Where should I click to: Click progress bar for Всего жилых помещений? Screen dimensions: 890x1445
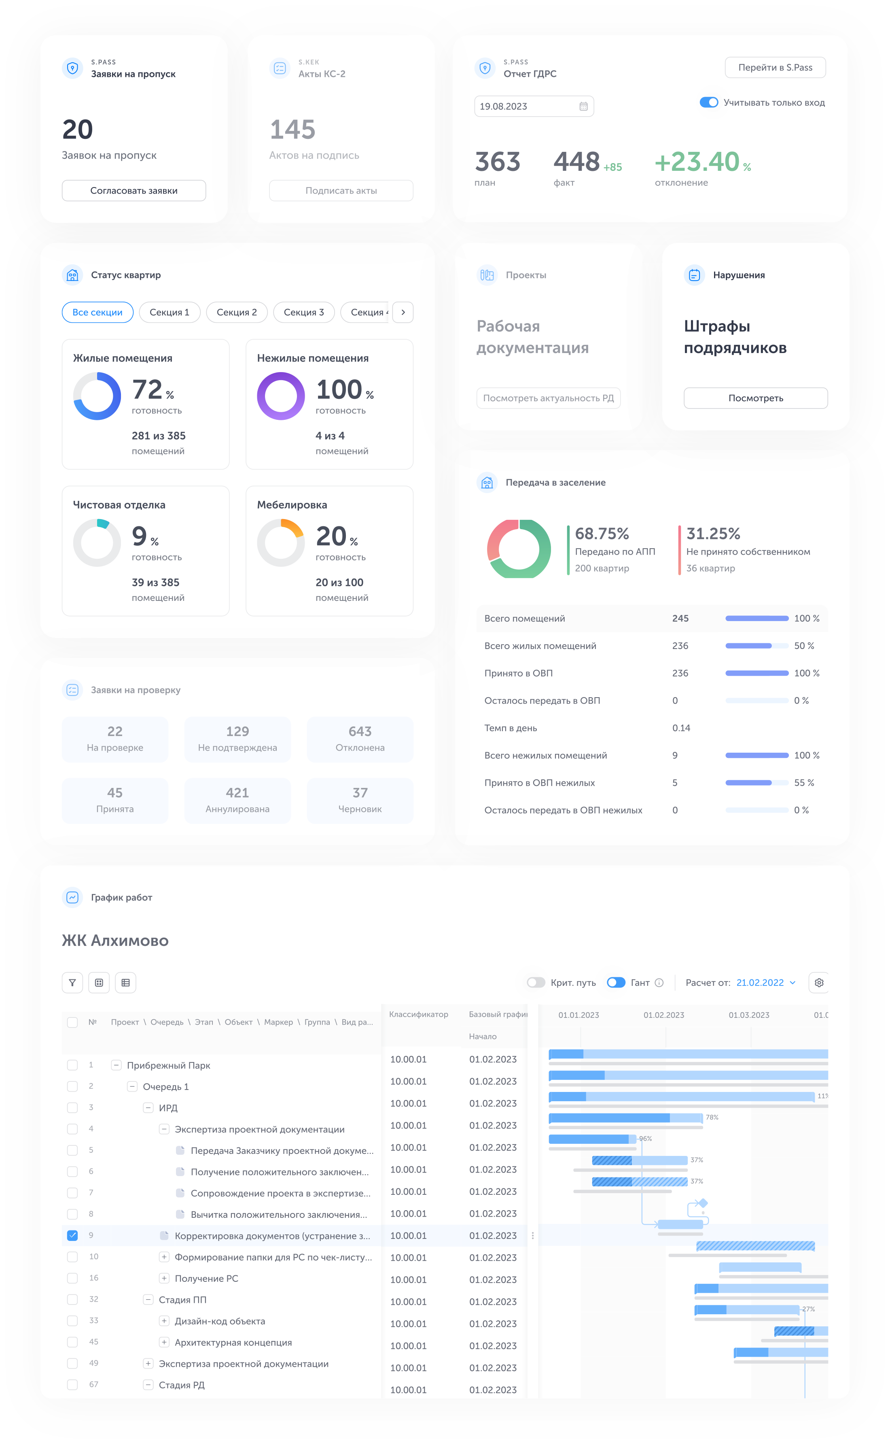[757, 646]
